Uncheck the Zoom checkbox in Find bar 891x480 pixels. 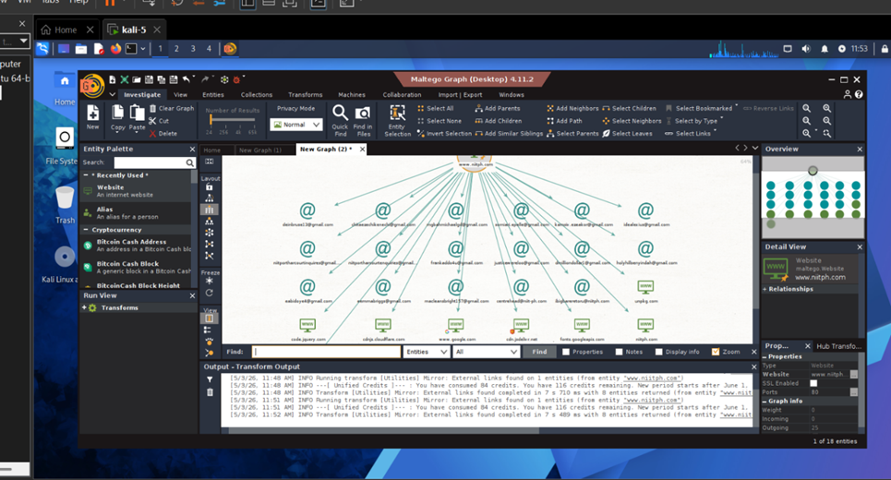[716, 353]
